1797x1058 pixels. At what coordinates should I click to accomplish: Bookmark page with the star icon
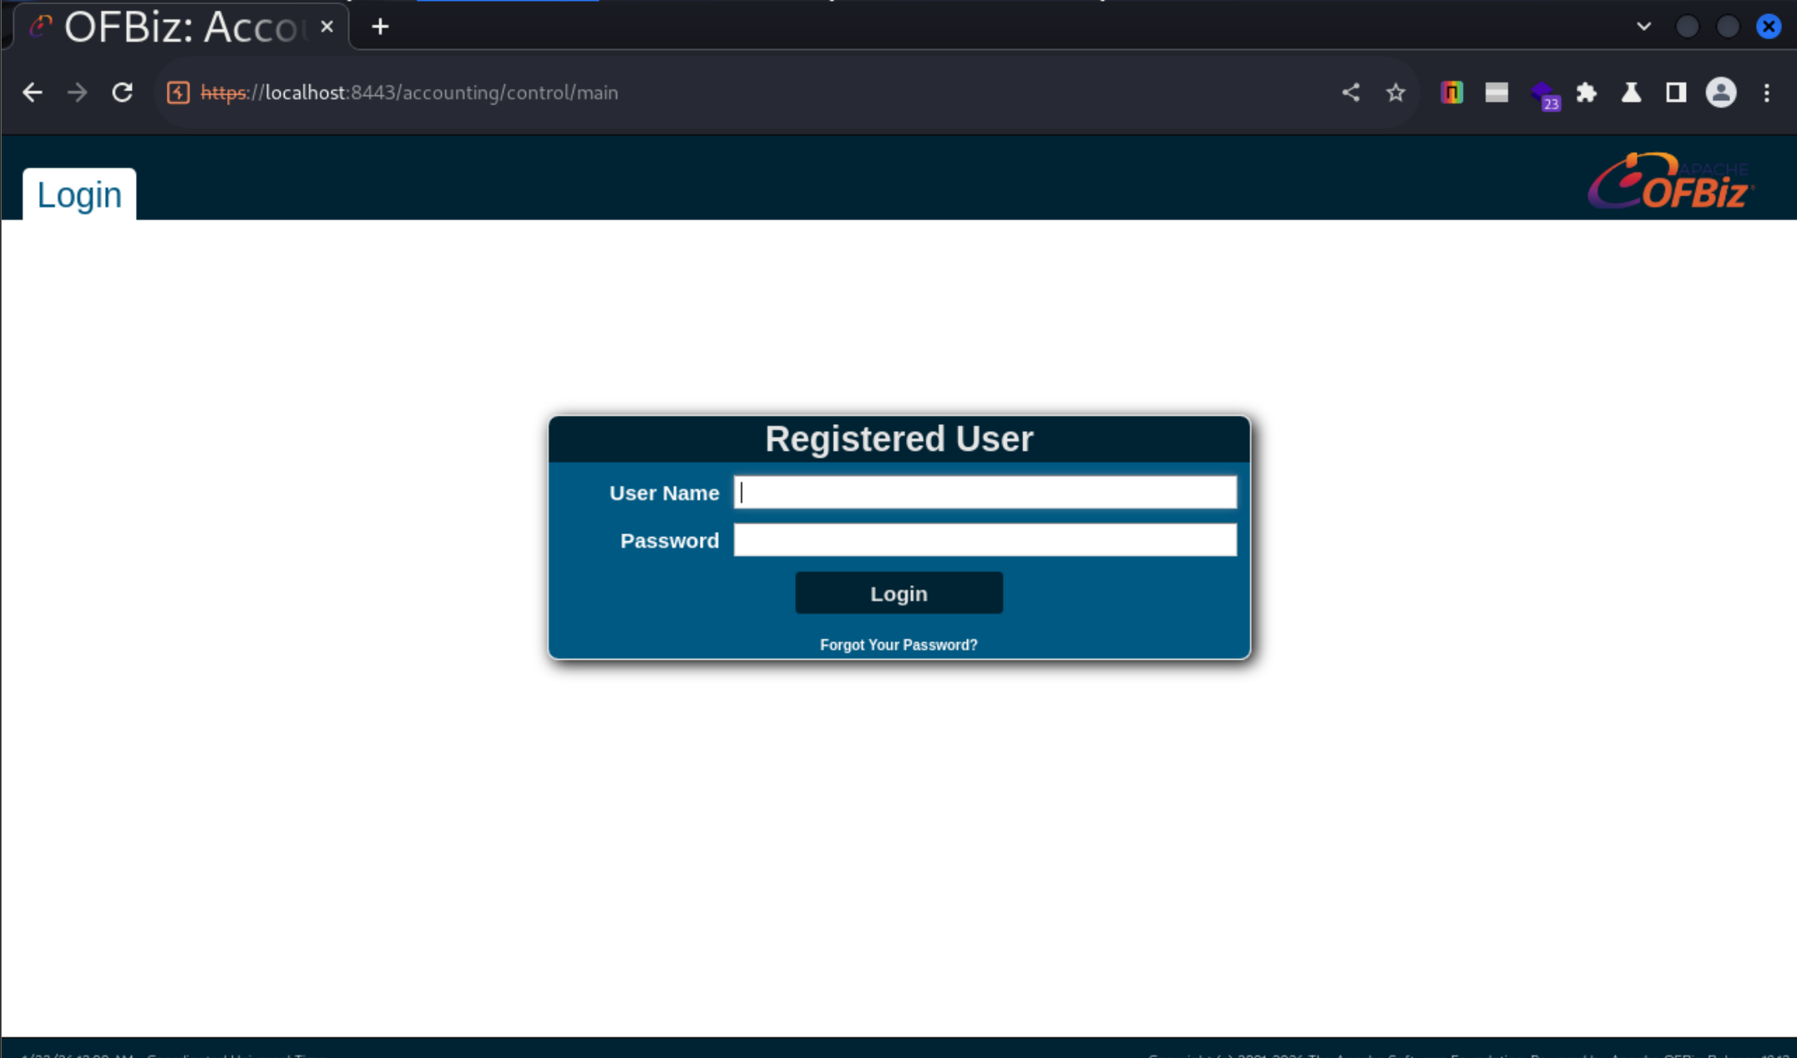pos(1395,93)
